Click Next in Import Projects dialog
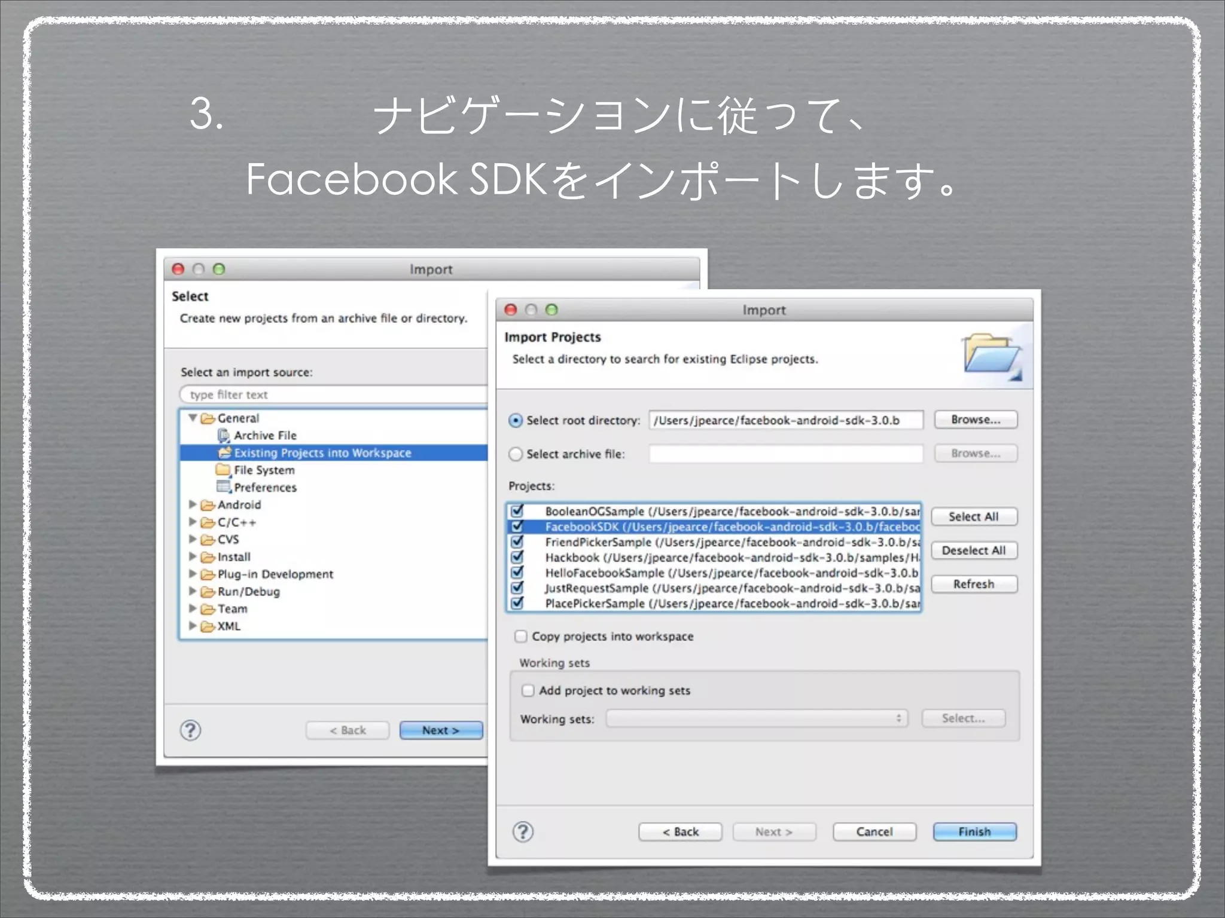Viewport: 1225px width, 918px height. [774, 831]
